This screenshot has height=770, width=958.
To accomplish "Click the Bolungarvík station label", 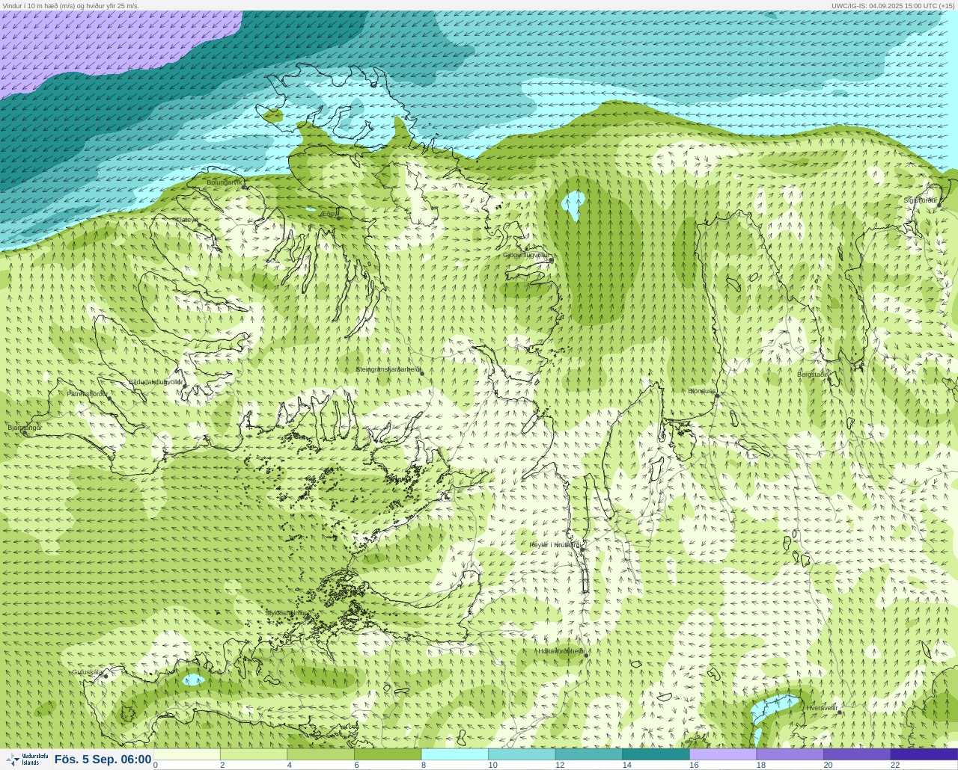I will tap(225, 182).
